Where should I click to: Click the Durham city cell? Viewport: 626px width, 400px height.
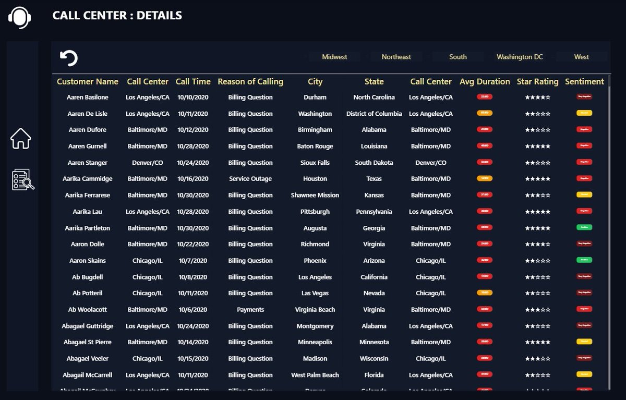tap(315, 98)
